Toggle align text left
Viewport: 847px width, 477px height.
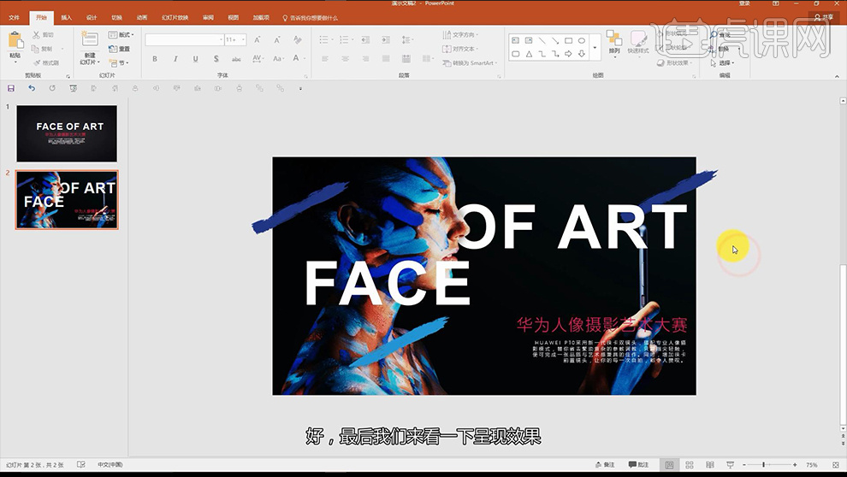pyautogui.click(x=324, y=58)
